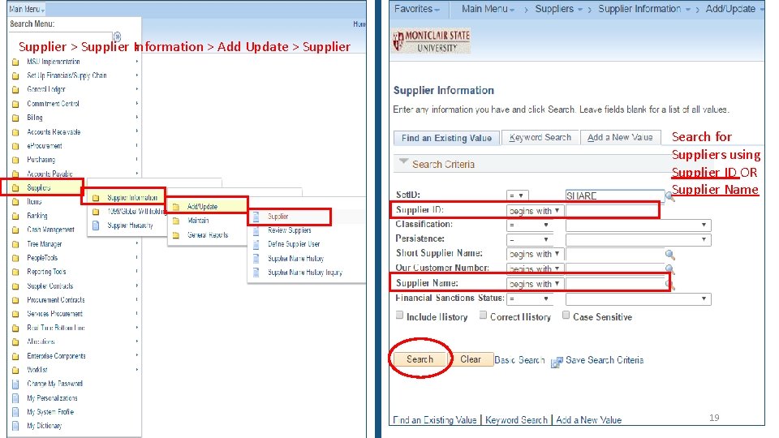779x438 pixels.
Task: Open the Add/Update folder entry
Action: (x=202, y=206)
